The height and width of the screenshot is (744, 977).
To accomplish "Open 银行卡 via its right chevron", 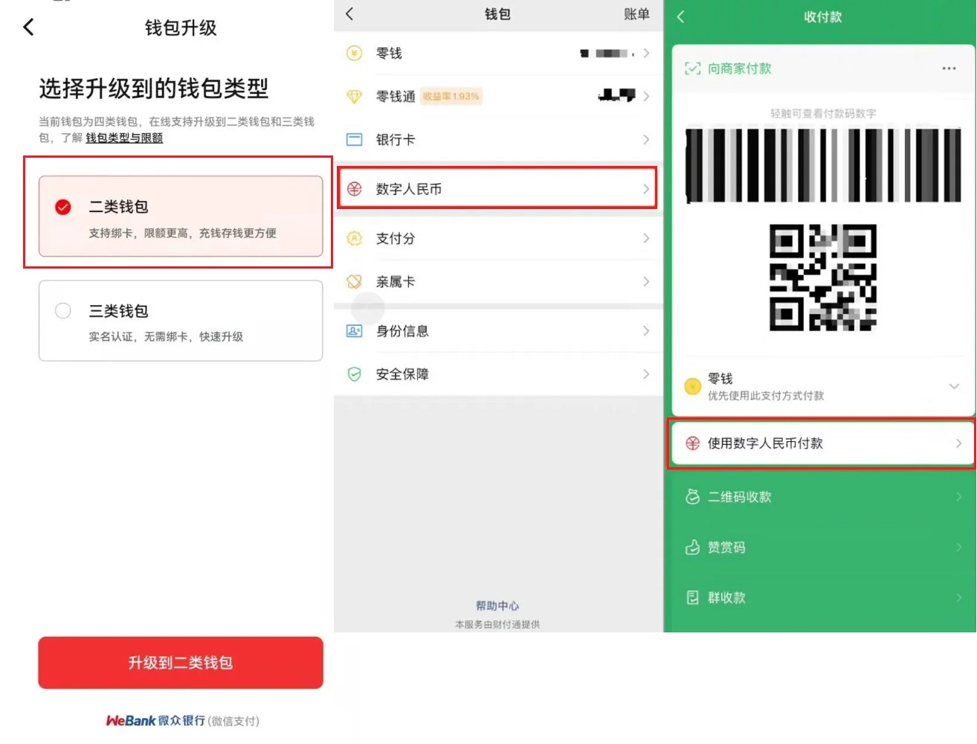I will click(x=646, y=140).
